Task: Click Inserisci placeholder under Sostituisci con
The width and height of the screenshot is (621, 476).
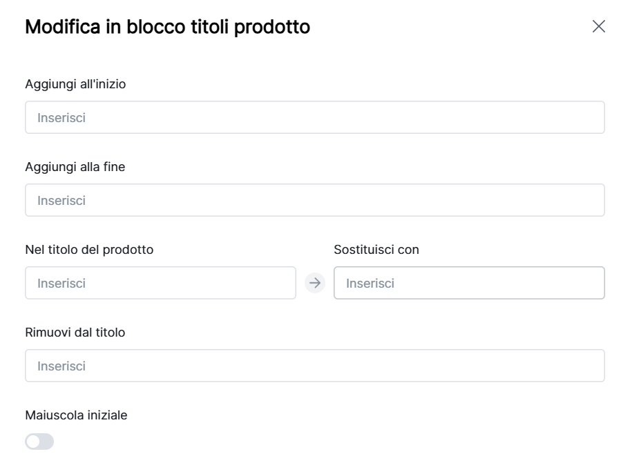Action: tap(370, 284)
